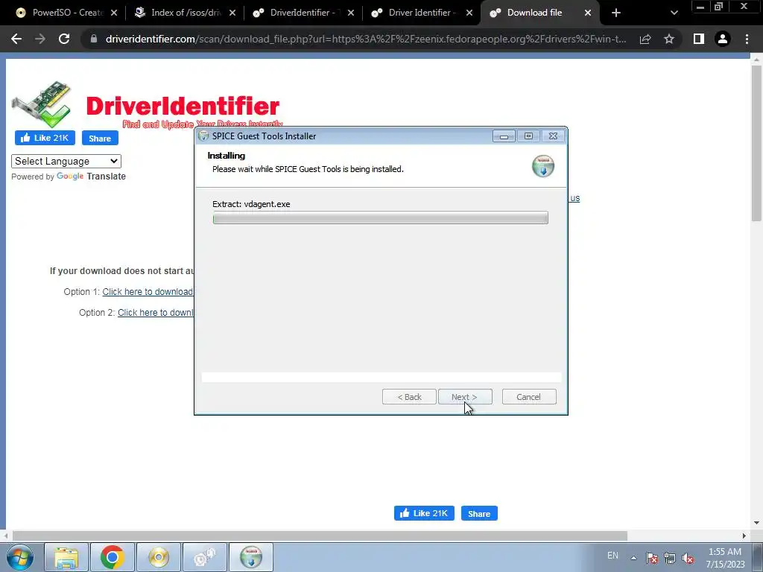Click the network tray icon
This screenshot has height=572, width=763.
(670, 558)
